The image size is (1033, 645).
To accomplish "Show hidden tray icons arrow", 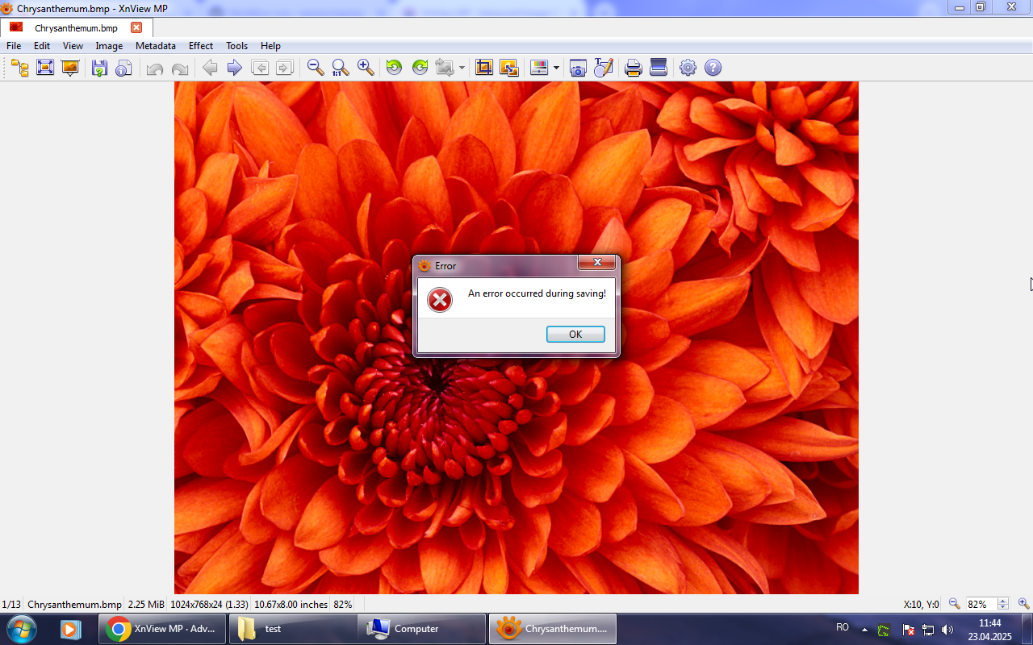I will (x=864, y=630).
